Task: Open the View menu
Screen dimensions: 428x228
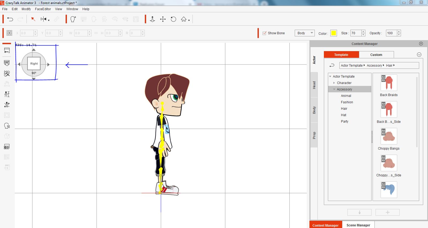Action: click(59, 9)
